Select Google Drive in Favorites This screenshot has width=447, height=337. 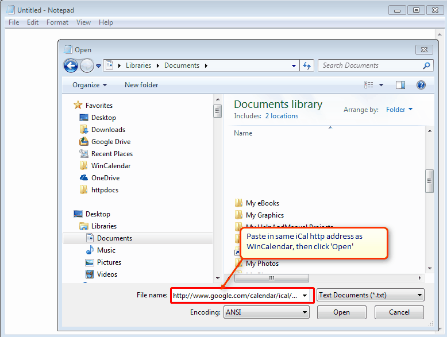110,142
